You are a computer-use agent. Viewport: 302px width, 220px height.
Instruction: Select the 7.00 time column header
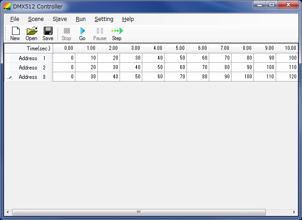pos(220,48)
